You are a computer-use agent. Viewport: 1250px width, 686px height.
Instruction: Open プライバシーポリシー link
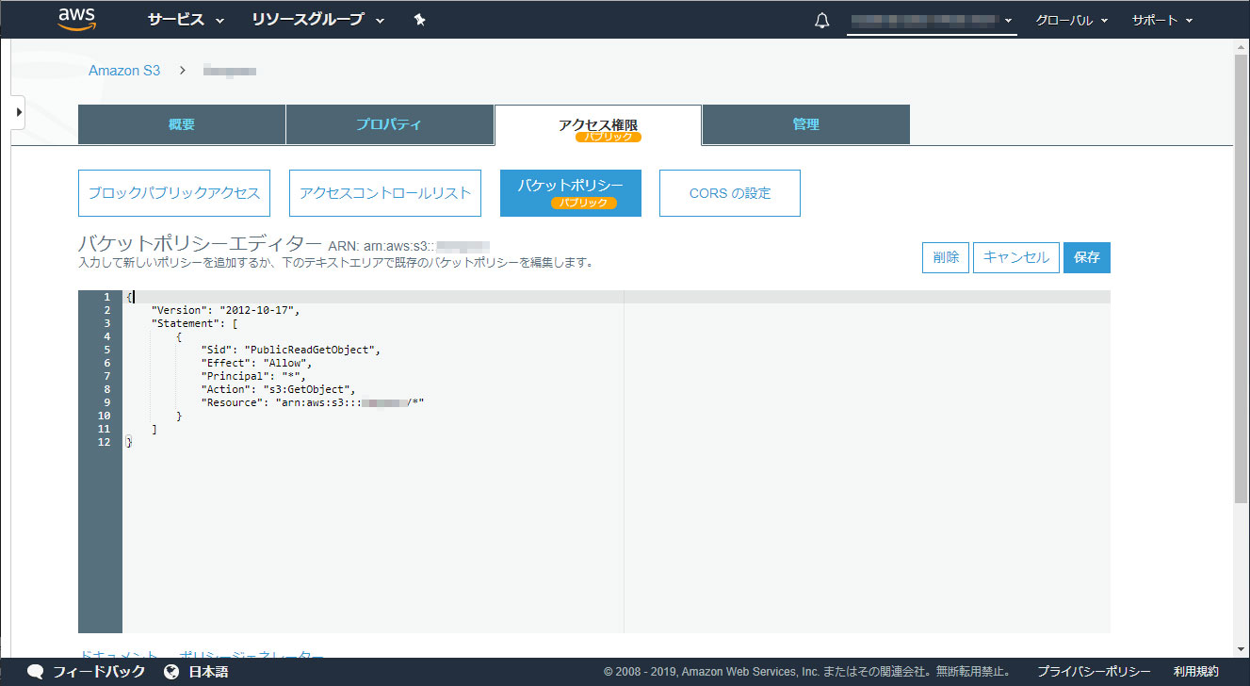click(1094, 672)
